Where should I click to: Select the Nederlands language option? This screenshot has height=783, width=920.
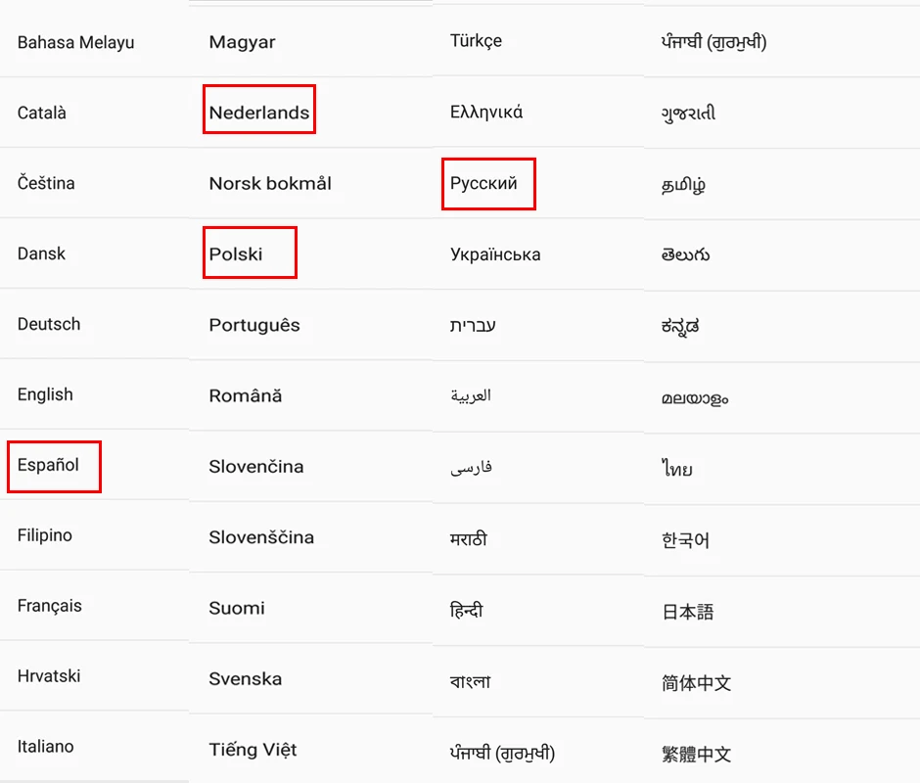[x=258, y=113]
